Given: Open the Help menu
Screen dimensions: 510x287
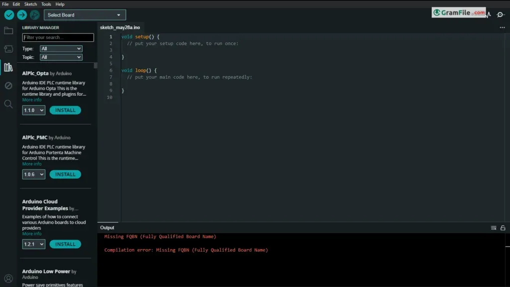Looking at the screenshot, I should pos(60,4).
